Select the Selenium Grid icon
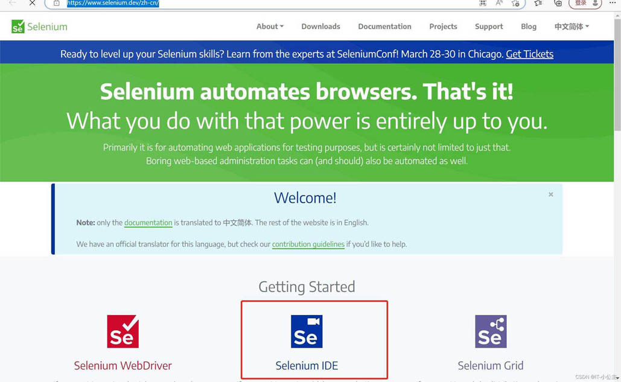This screenshot has width=621, height=382. [491, 331]
